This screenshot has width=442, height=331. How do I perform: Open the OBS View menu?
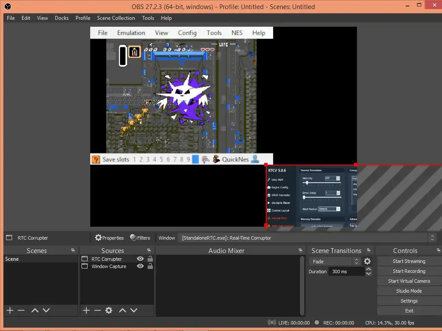tap(43, 18)
